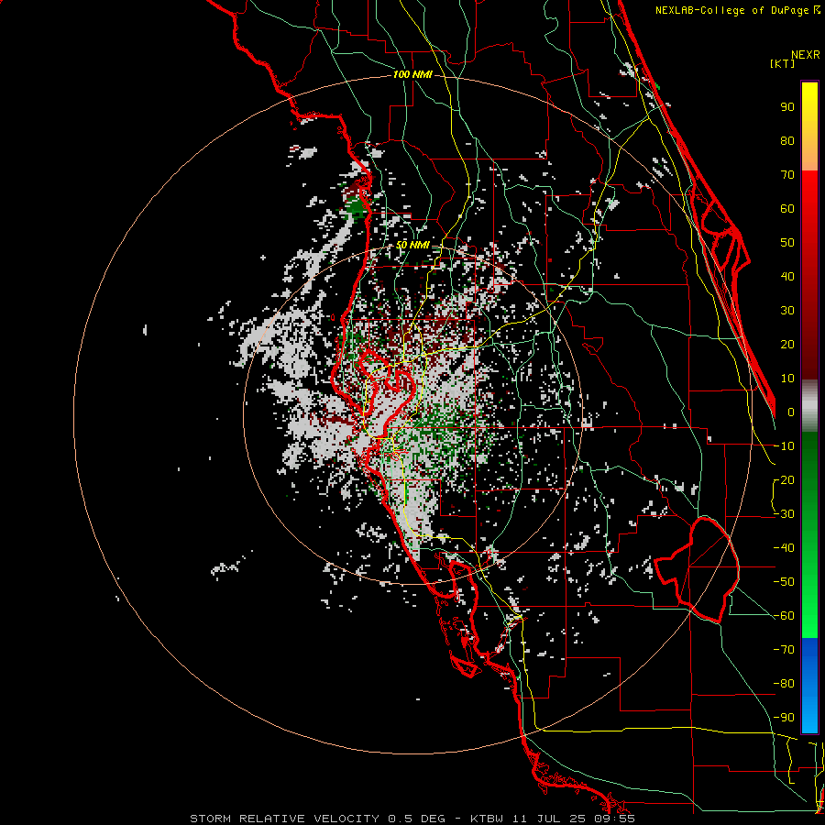Screen dimensions: 825x825
Task: Click the -20 value on the velocity scale
Action: 784,479
